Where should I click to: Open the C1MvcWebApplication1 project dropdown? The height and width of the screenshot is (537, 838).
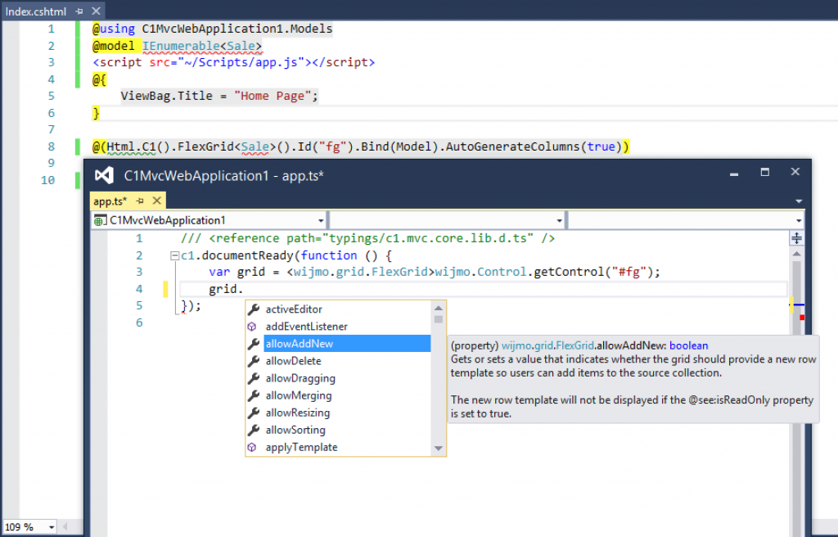coord(321,220)
